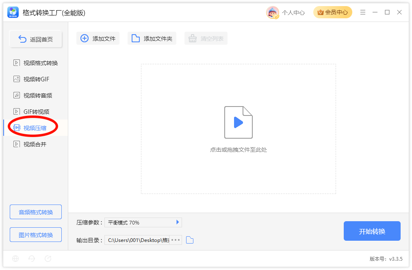Click the customer service icon at bottom
Image resolution: width=412 pixels, height=270 pixels.
pos(32,259)
